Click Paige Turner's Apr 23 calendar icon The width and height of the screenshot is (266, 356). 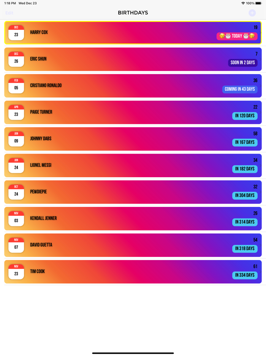(16, 112)
